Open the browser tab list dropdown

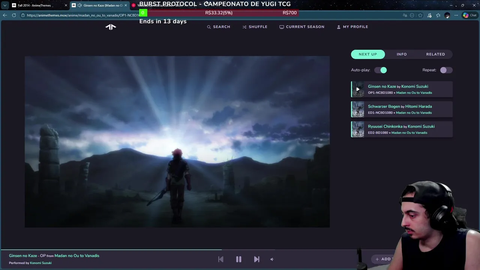coord(4,5)
